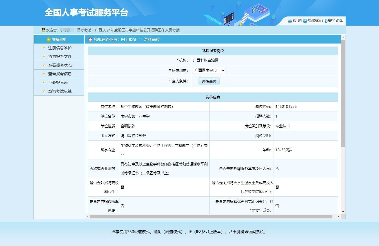
Task: Click 安全退出 to log out
Action: point(336,21)
